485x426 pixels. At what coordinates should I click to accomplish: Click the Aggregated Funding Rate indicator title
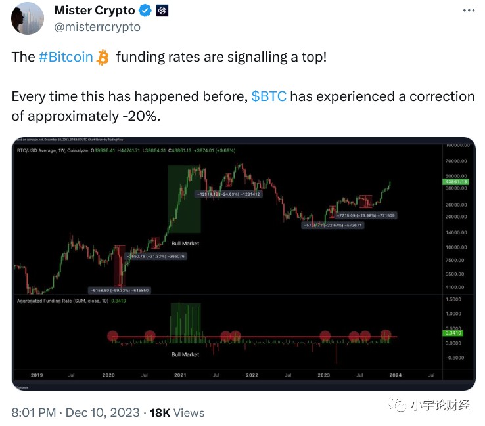pos(62,301)
